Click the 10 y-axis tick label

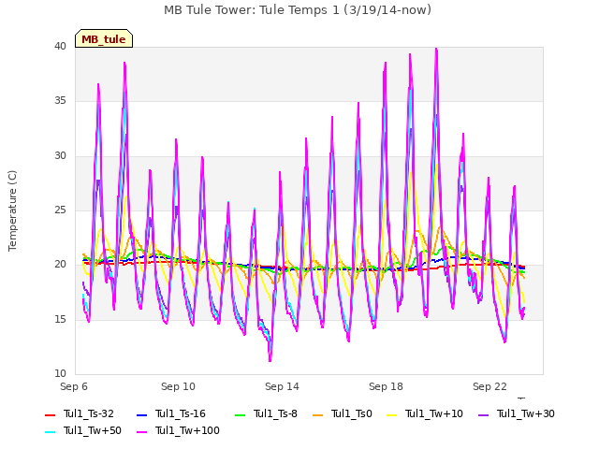click(x=60, y=373)
